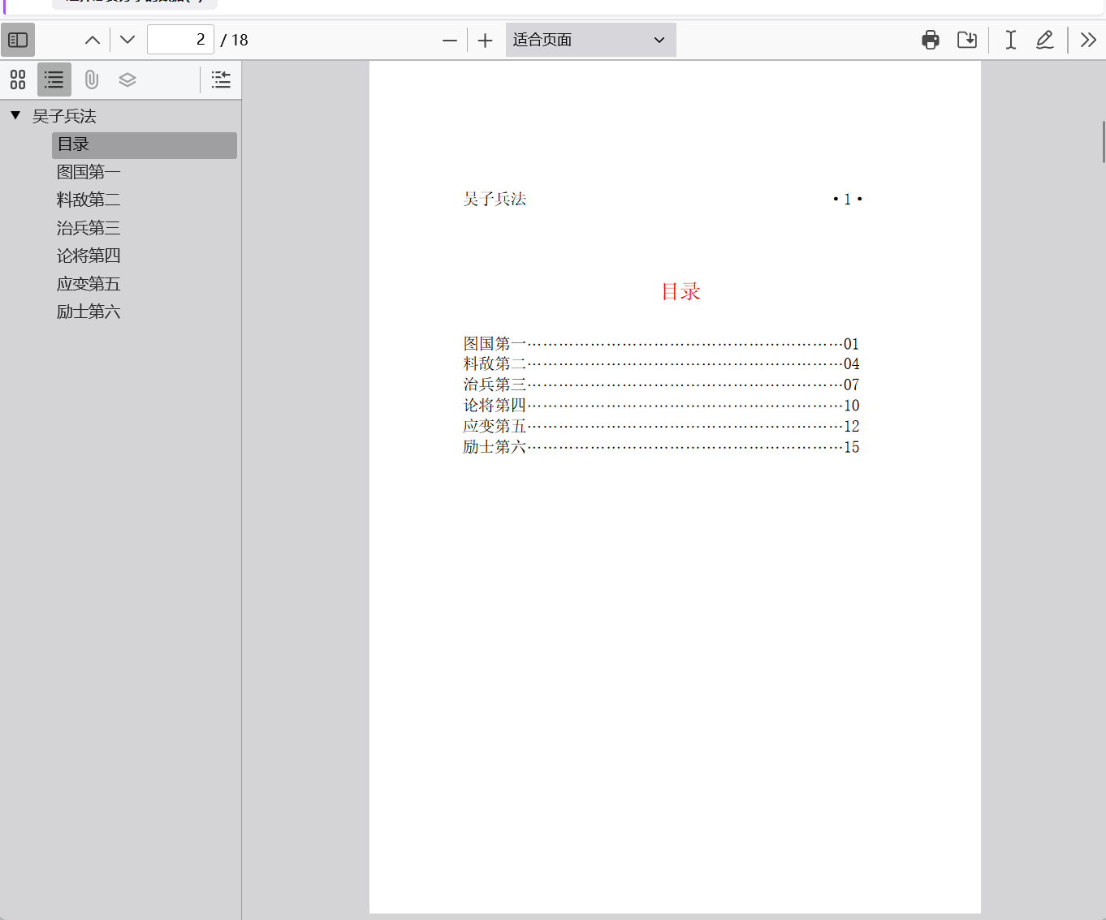Select the draw pen tool
Viewport: 1106px width, 920px height.
coord(1045,40)
